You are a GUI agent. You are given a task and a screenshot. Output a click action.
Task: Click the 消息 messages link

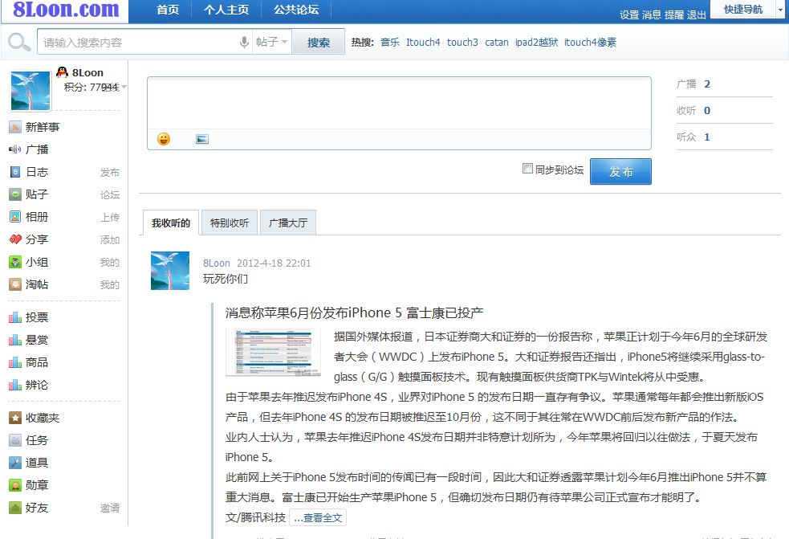coord(651,14)
